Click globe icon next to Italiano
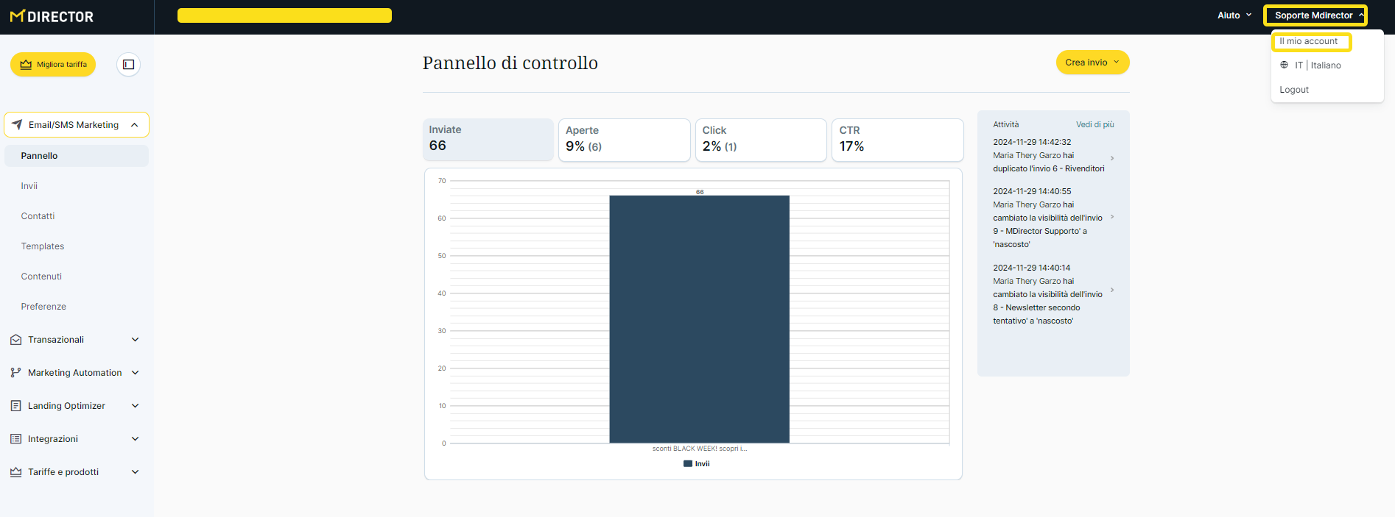 [x=1284, y=65]
